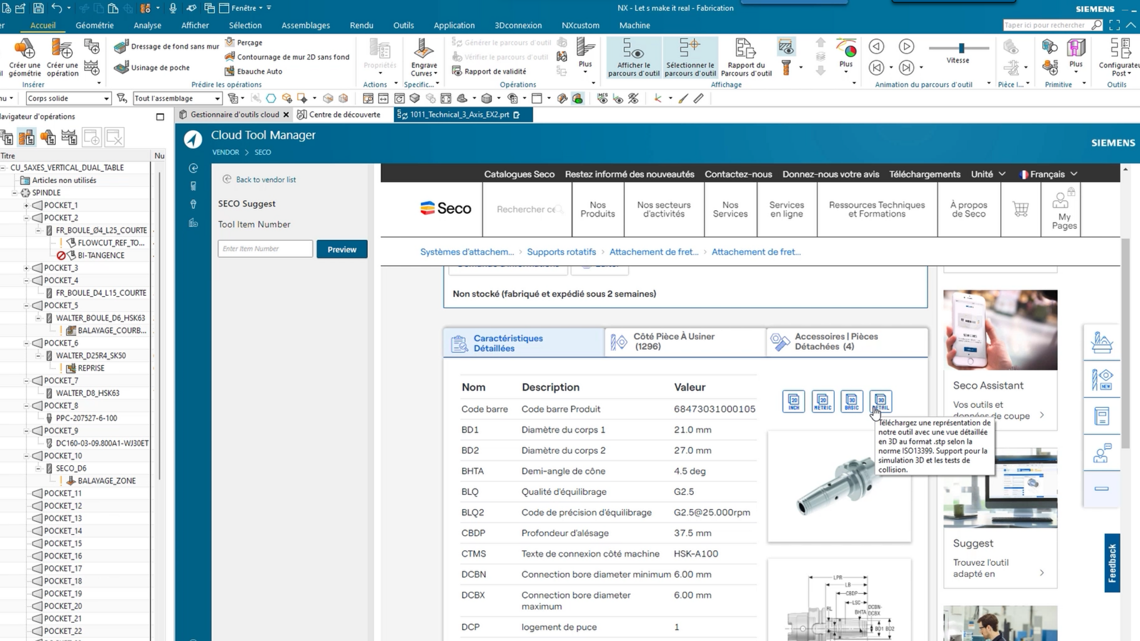Click VENDOR in Cloud Tool Manager breadcrumb
1140x641 pixels.
click(225, 152)
